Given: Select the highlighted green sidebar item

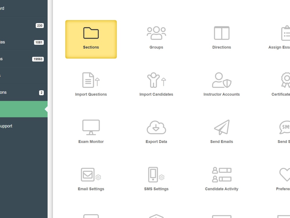Looking at the screenshot, I should (x=24, y=109).
